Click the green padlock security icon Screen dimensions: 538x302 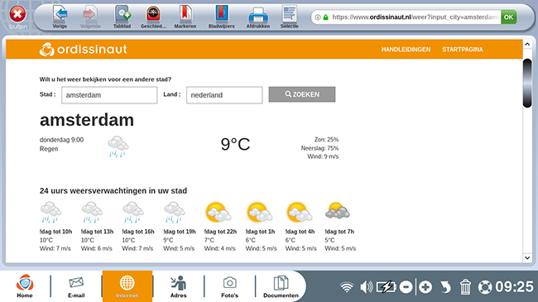click(325, 17)
